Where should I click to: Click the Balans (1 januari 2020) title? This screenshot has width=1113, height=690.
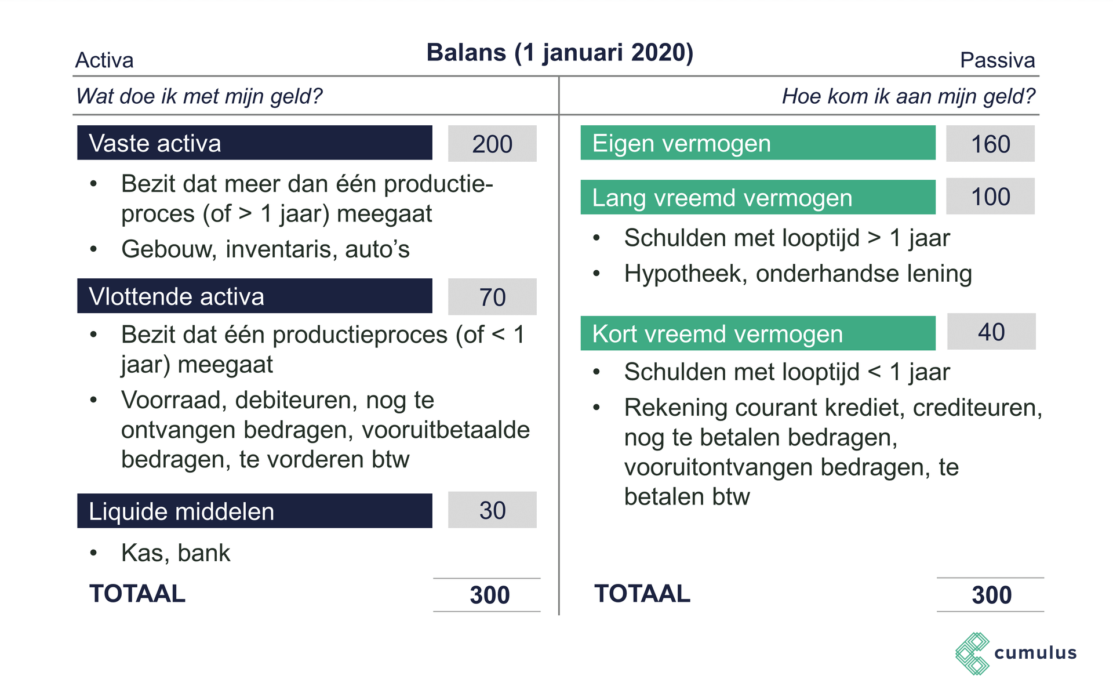[559, 52]
